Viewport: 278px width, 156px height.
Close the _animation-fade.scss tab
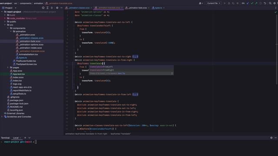tap(149, 8)
